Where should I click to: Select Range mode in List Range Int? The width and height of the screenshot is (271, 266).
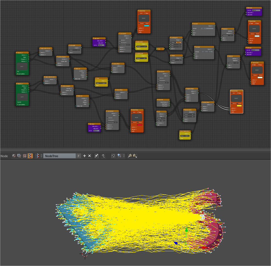173,42
